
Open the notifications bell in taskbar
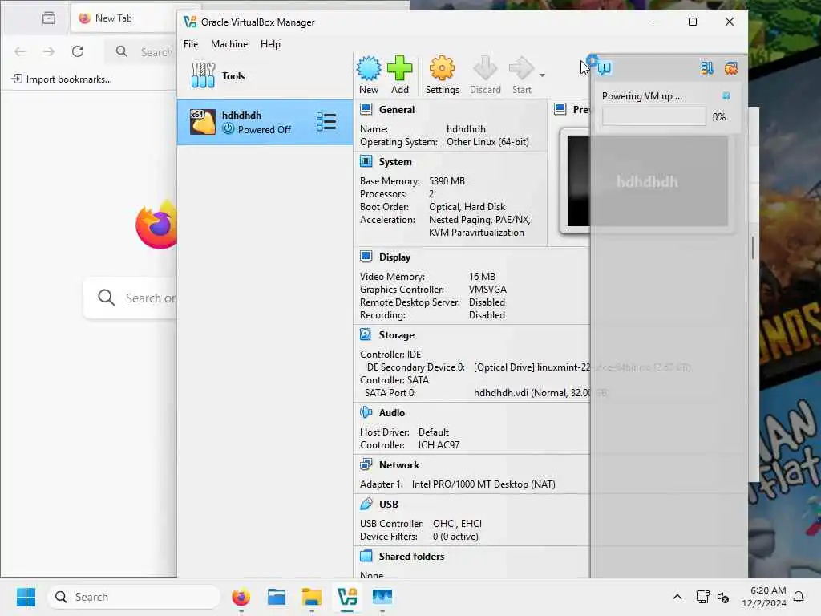799,597
